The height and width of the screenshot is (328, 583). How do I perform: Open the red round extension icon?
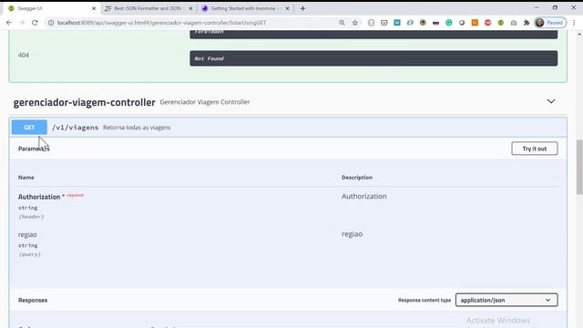click(488, 23)
